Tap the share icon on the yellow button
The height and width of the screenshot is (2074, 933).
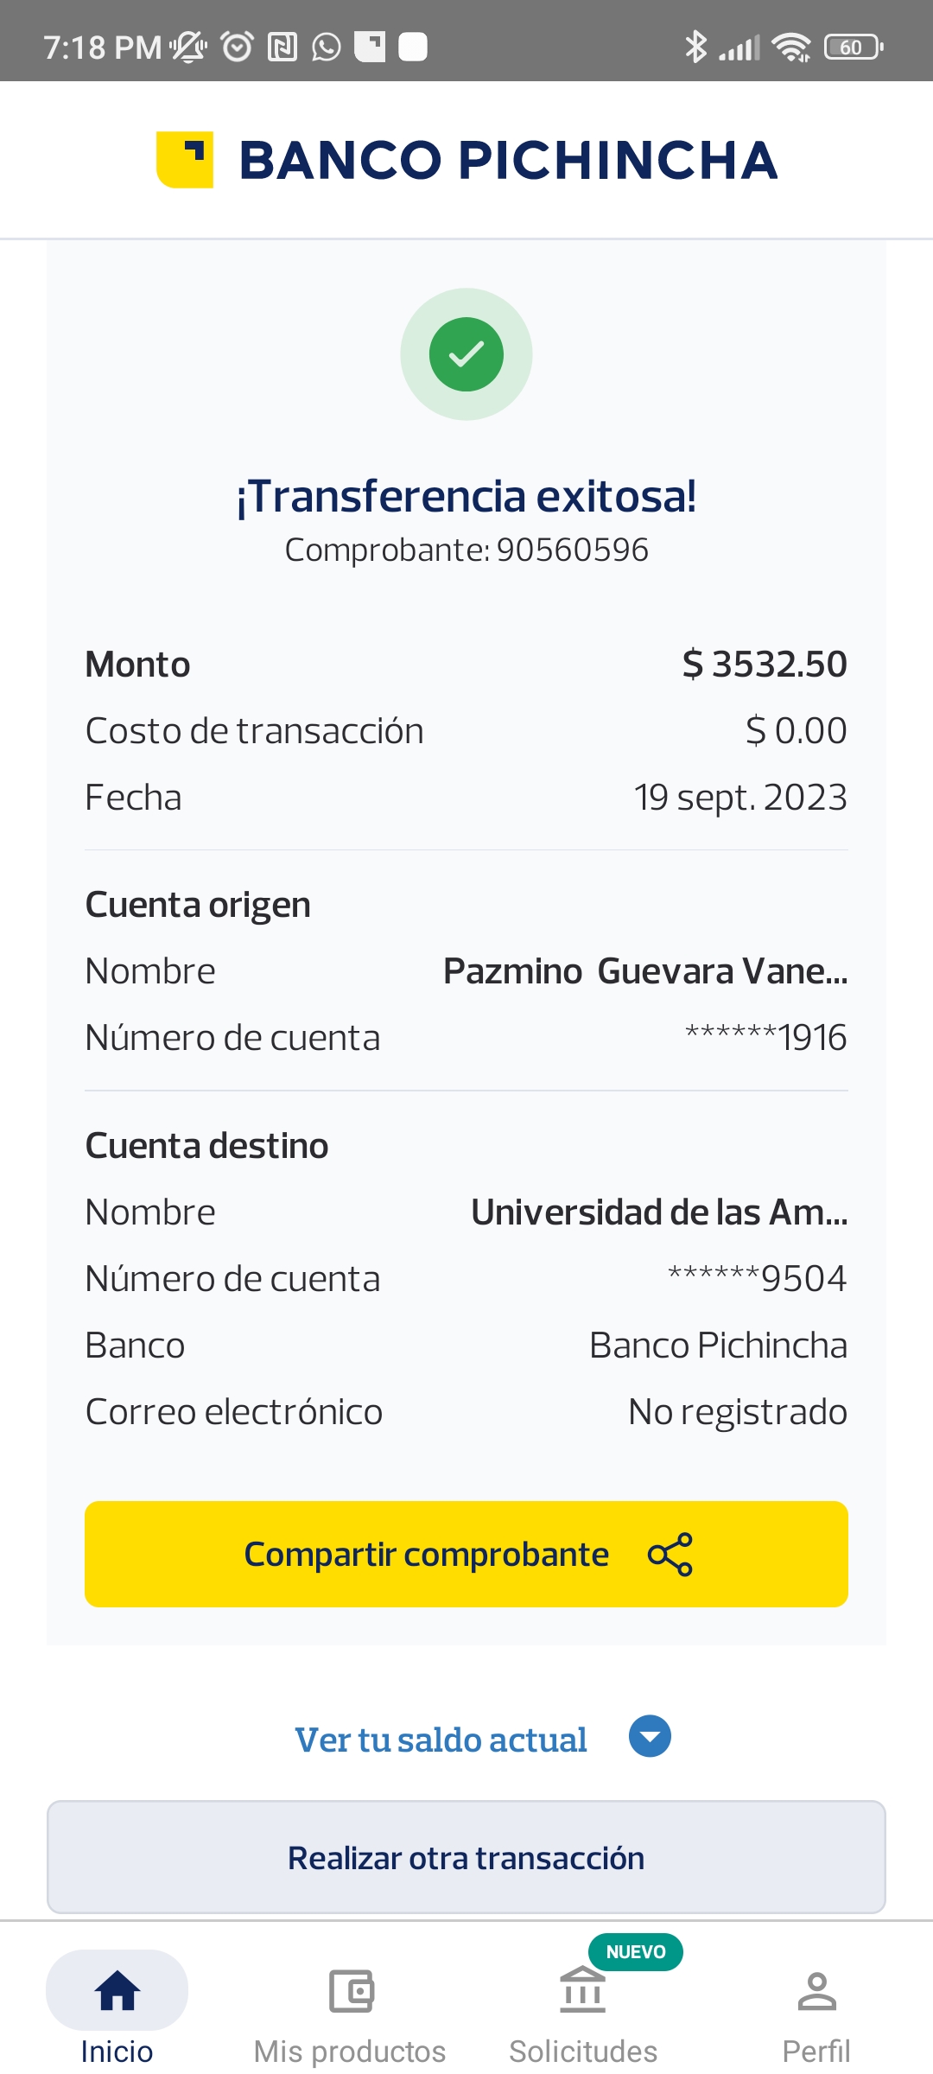tap(670, 1555)
